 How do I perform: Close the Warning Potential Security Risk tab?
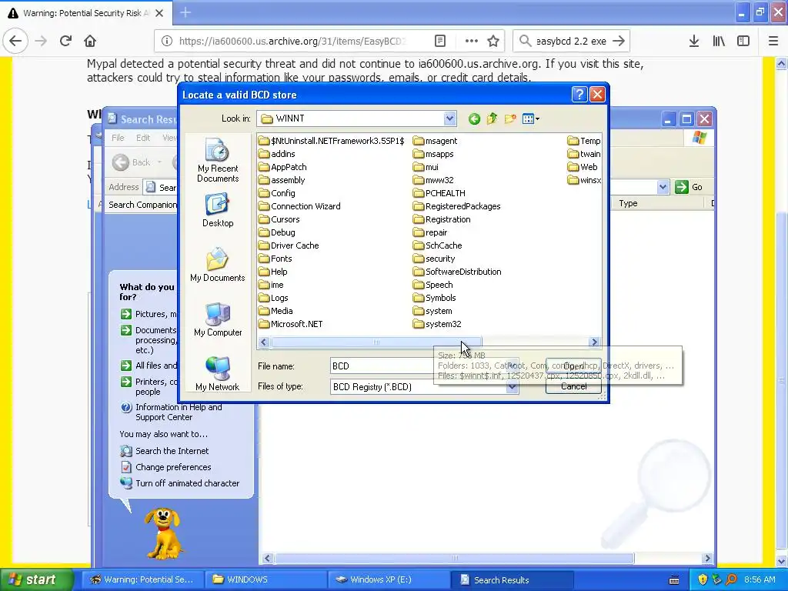pos(159,13)
